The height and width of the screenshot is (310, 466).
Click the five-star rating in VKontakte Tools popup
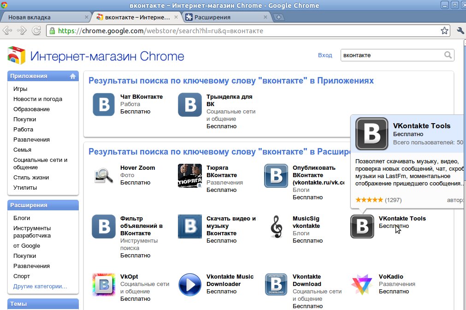[x=369, y=200]
